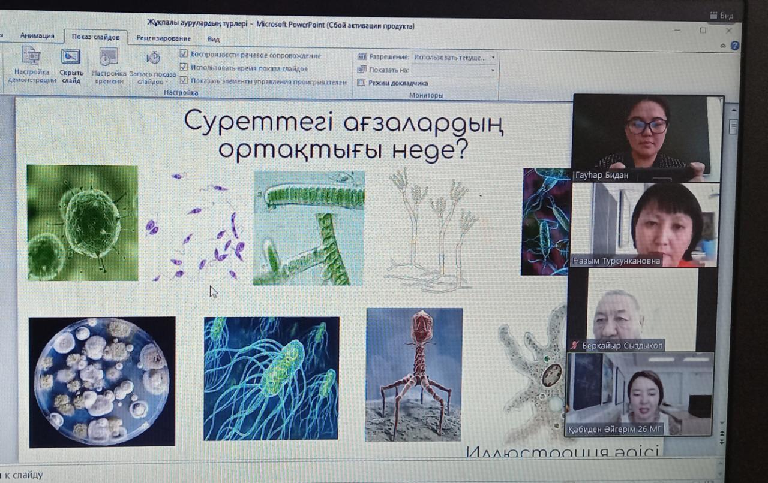The width and height of the screenshot is (768, 483).
Task: Open PowerPoint help question mark icon
Action: tap(735, 46)
